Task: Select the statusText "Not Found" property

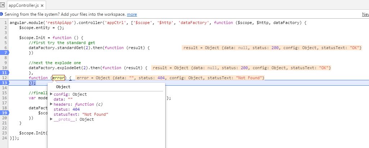Action: pos(81,114)
